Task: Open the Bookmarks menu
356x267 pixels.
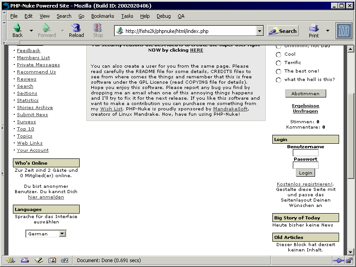Action: (x=103, y=16)
